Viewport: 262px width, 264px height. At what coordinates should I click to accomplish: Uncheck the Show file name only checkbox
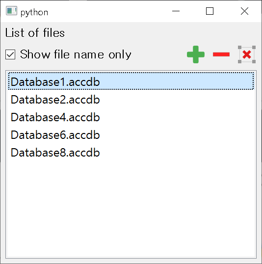coord(10,54)
